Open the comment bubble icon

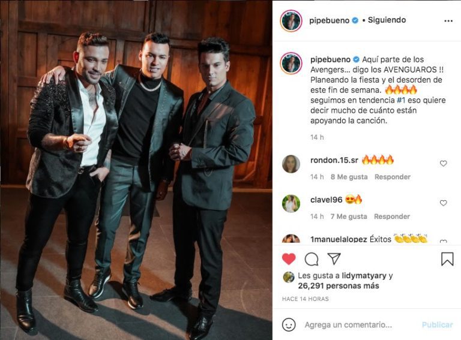(x=312, y=259)
